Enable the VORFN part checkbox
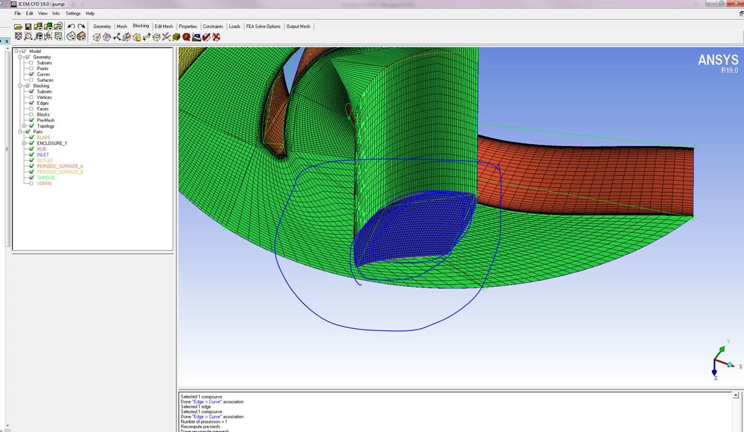The width and height of the screenshot is (744, 432). (32, 183)
